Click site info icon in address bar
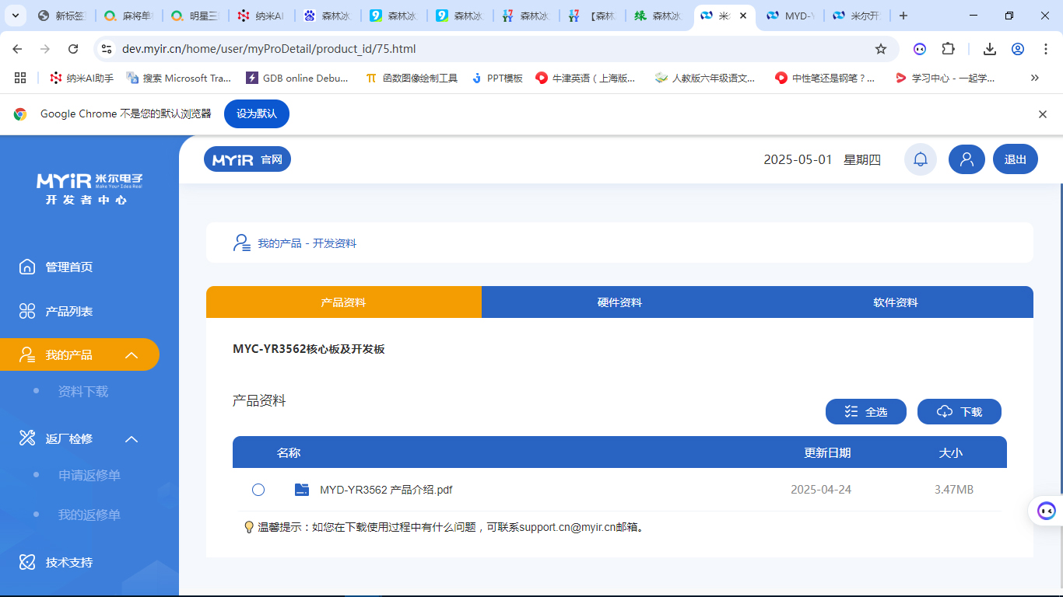 coord(107,49)
